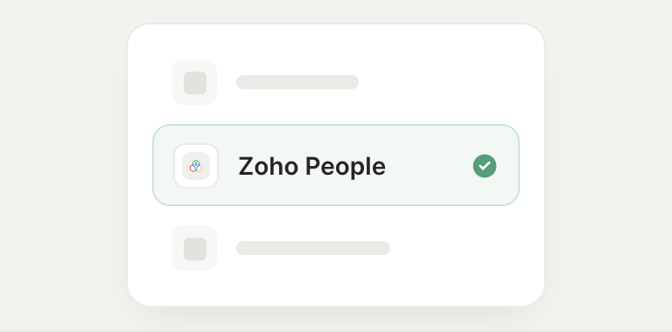Click the Zoho People hexagon logo icon

tap(196, 166)
